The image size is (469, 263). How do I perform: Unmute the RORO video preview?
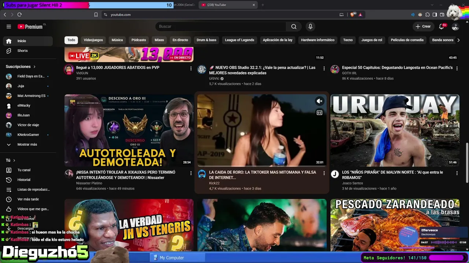[320, 101]
